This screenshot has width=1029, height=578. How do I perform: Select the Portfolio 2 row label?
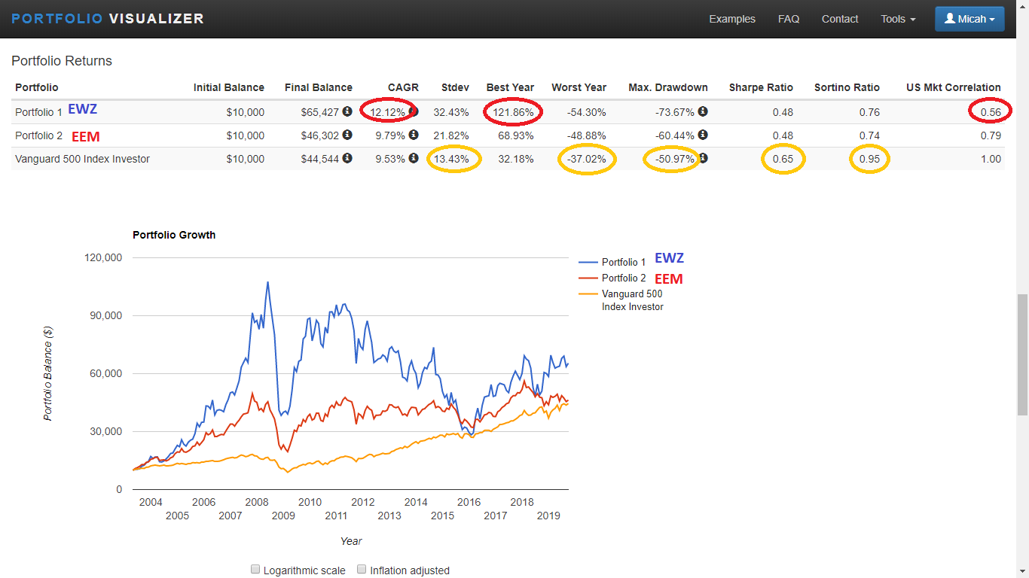point(38,135)
